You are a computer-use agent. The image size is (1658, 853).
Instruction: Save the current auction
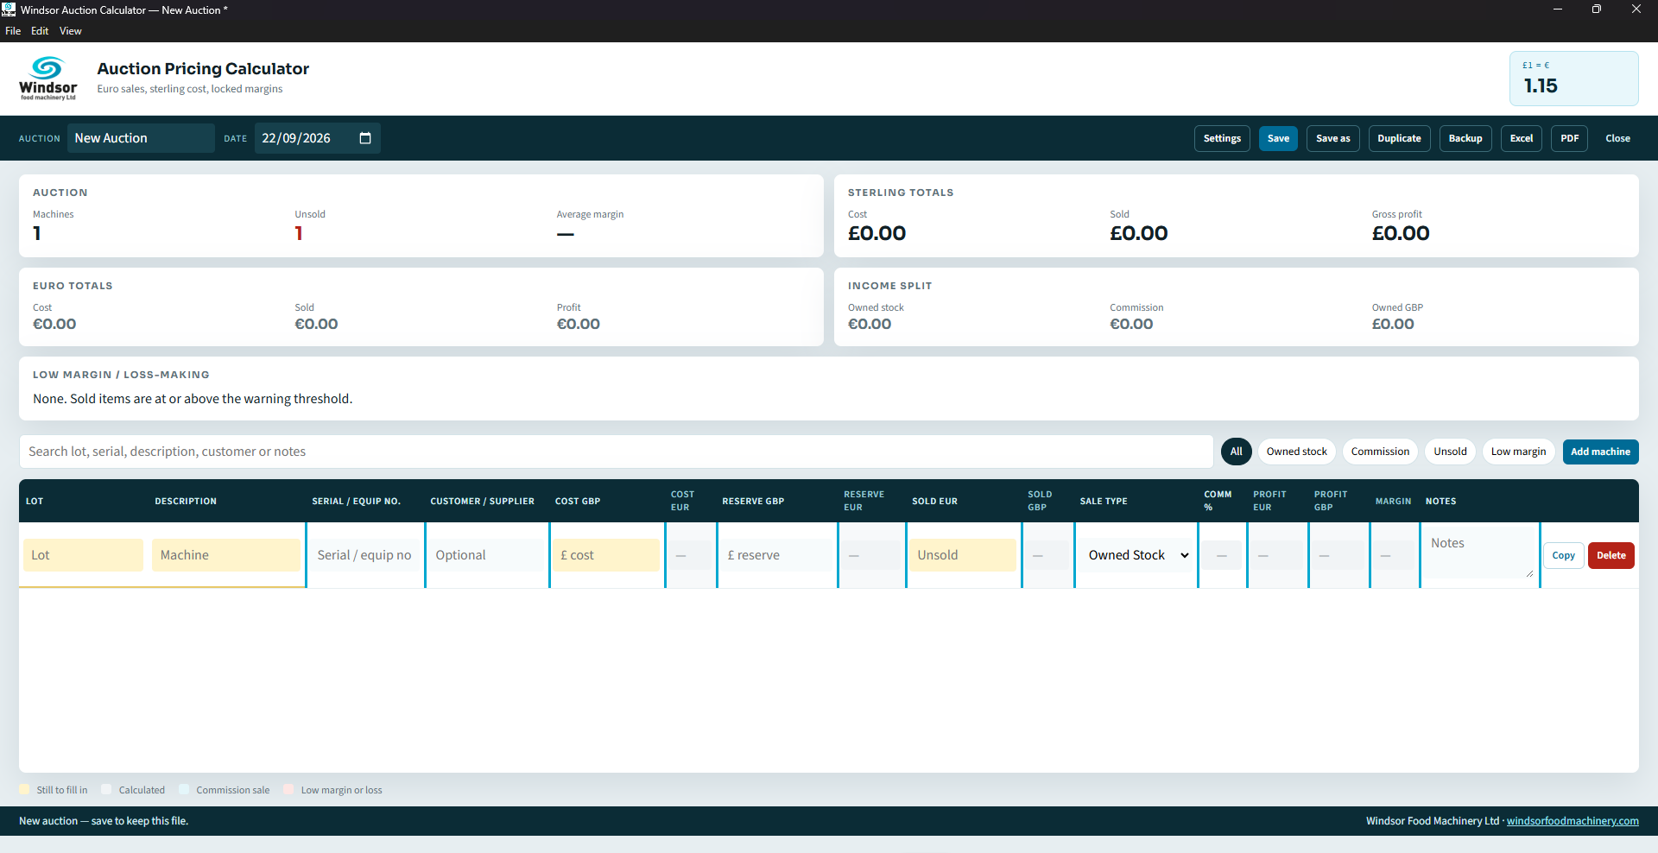(x=1278, y=138)
